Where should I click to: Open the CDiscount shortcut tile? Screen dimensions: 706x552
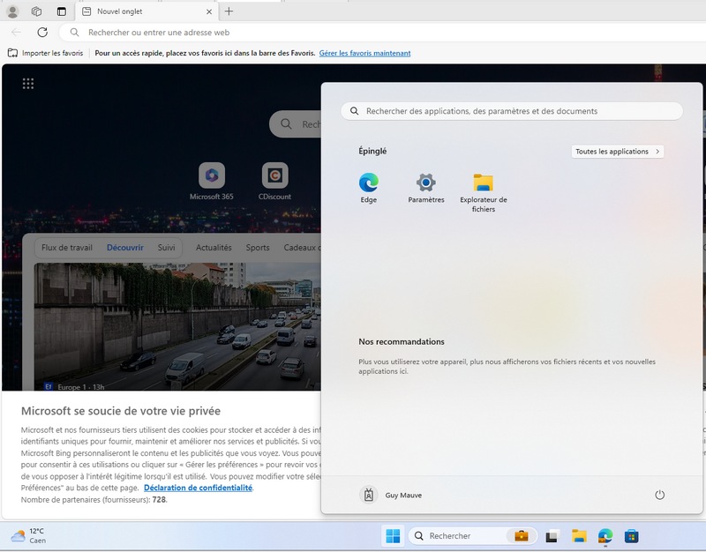pyautogui.click(x=274, y=182)
